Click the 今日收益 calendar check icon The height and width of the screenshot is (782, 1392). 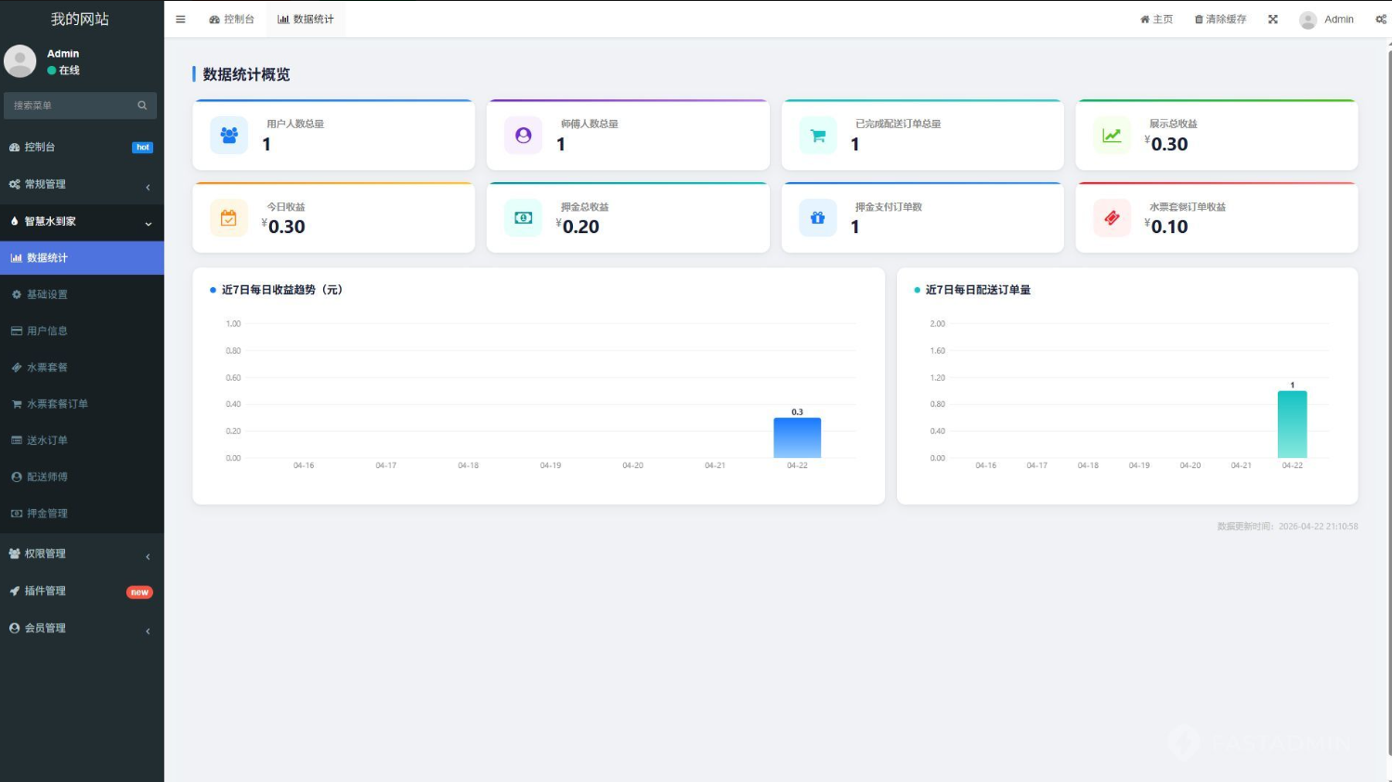228,218
